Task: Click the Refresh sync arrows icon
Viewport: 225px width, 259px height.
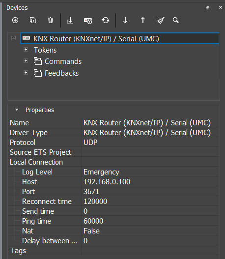Action: [x=106, y=20]
